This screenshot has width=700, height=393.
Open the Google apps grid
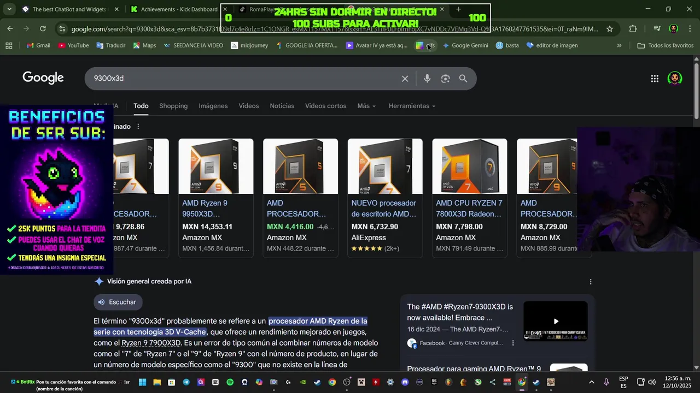[655, 79]
